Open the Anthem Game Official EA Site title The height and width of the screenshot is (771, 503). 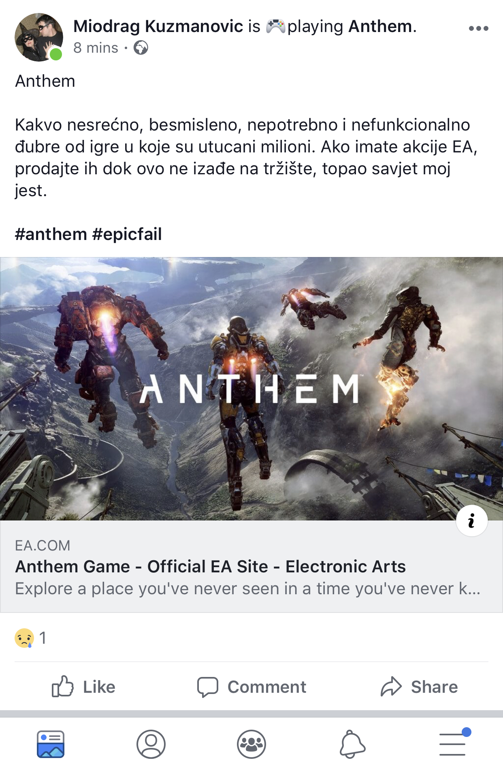[x=211, y=567]
